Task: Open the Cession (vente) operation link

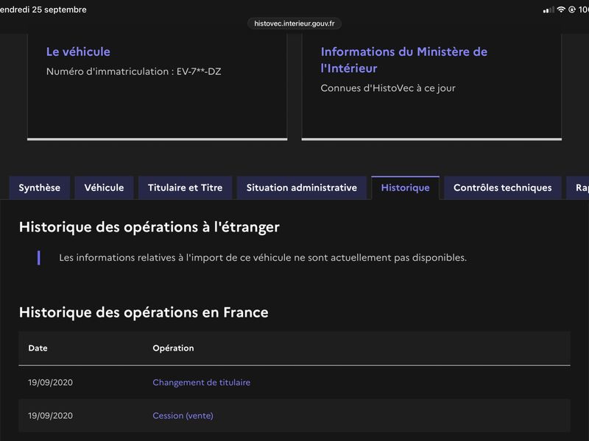Action: click(x=183, y=415)
